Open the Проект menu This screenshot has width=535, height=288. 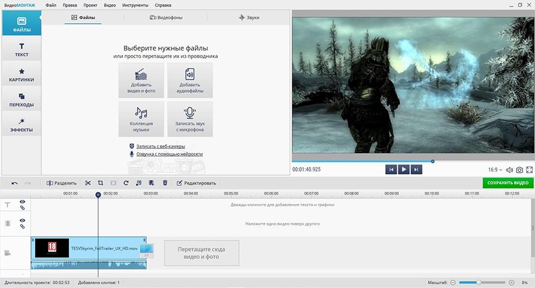pyautogui.click(x=90, y=5)
